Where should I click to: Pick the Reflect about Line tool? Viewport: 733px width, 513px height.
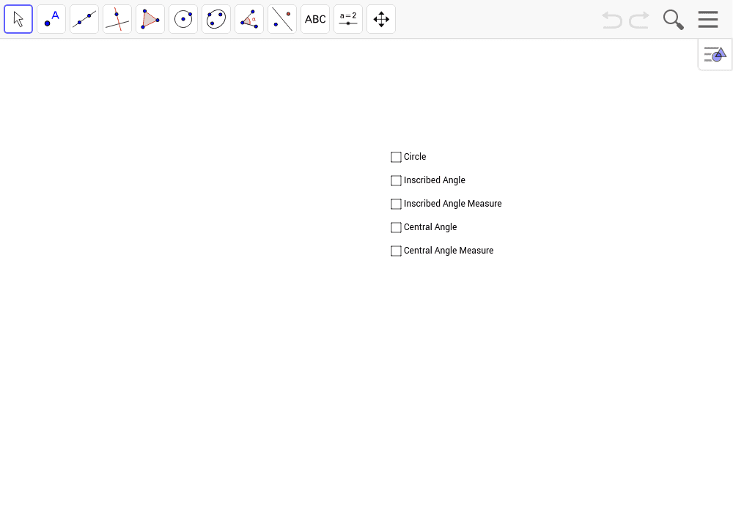tap(282, 19)
